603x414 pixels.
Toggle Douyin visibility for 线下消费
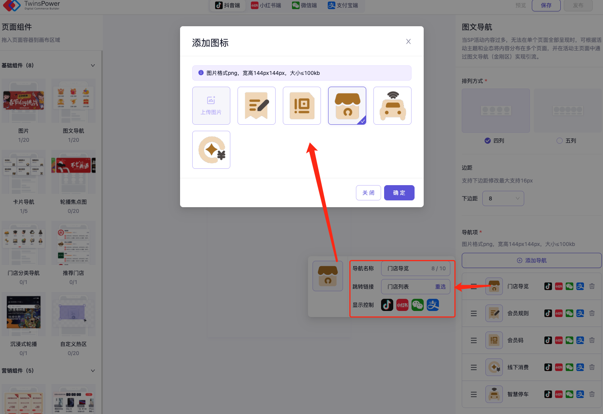coord(548,367)
